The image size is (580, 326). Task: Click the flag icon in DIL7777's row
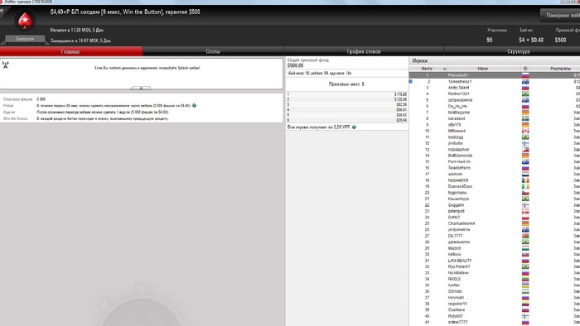pos(524,236)
